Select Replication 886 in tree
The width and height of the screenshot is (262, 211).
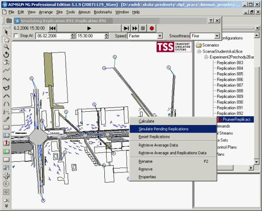click(x=230, y=79)
